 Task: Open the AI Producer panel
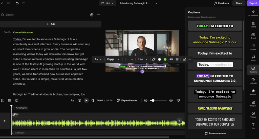tap(253, 13)
